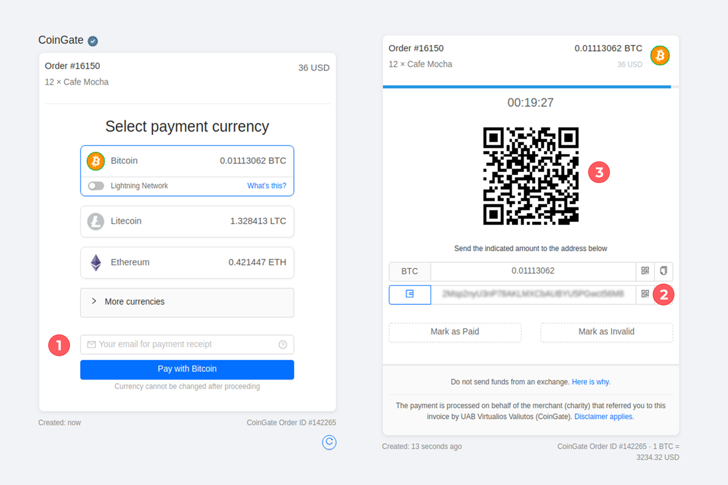This screenshot has width=728, height=485.
Task: Select Ethereum as payment currency
Action: [x=187, y=263]
